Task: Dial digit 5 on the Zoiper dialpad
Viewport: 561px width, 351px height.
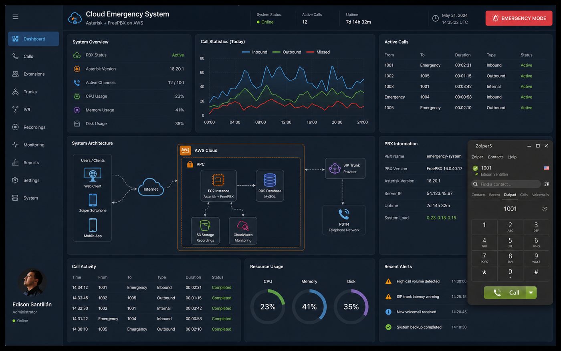Action: tap(510, 242)
